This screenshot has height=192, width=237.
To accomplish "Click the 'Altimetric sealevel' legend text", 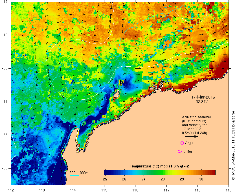I will [x=196, y=117].
